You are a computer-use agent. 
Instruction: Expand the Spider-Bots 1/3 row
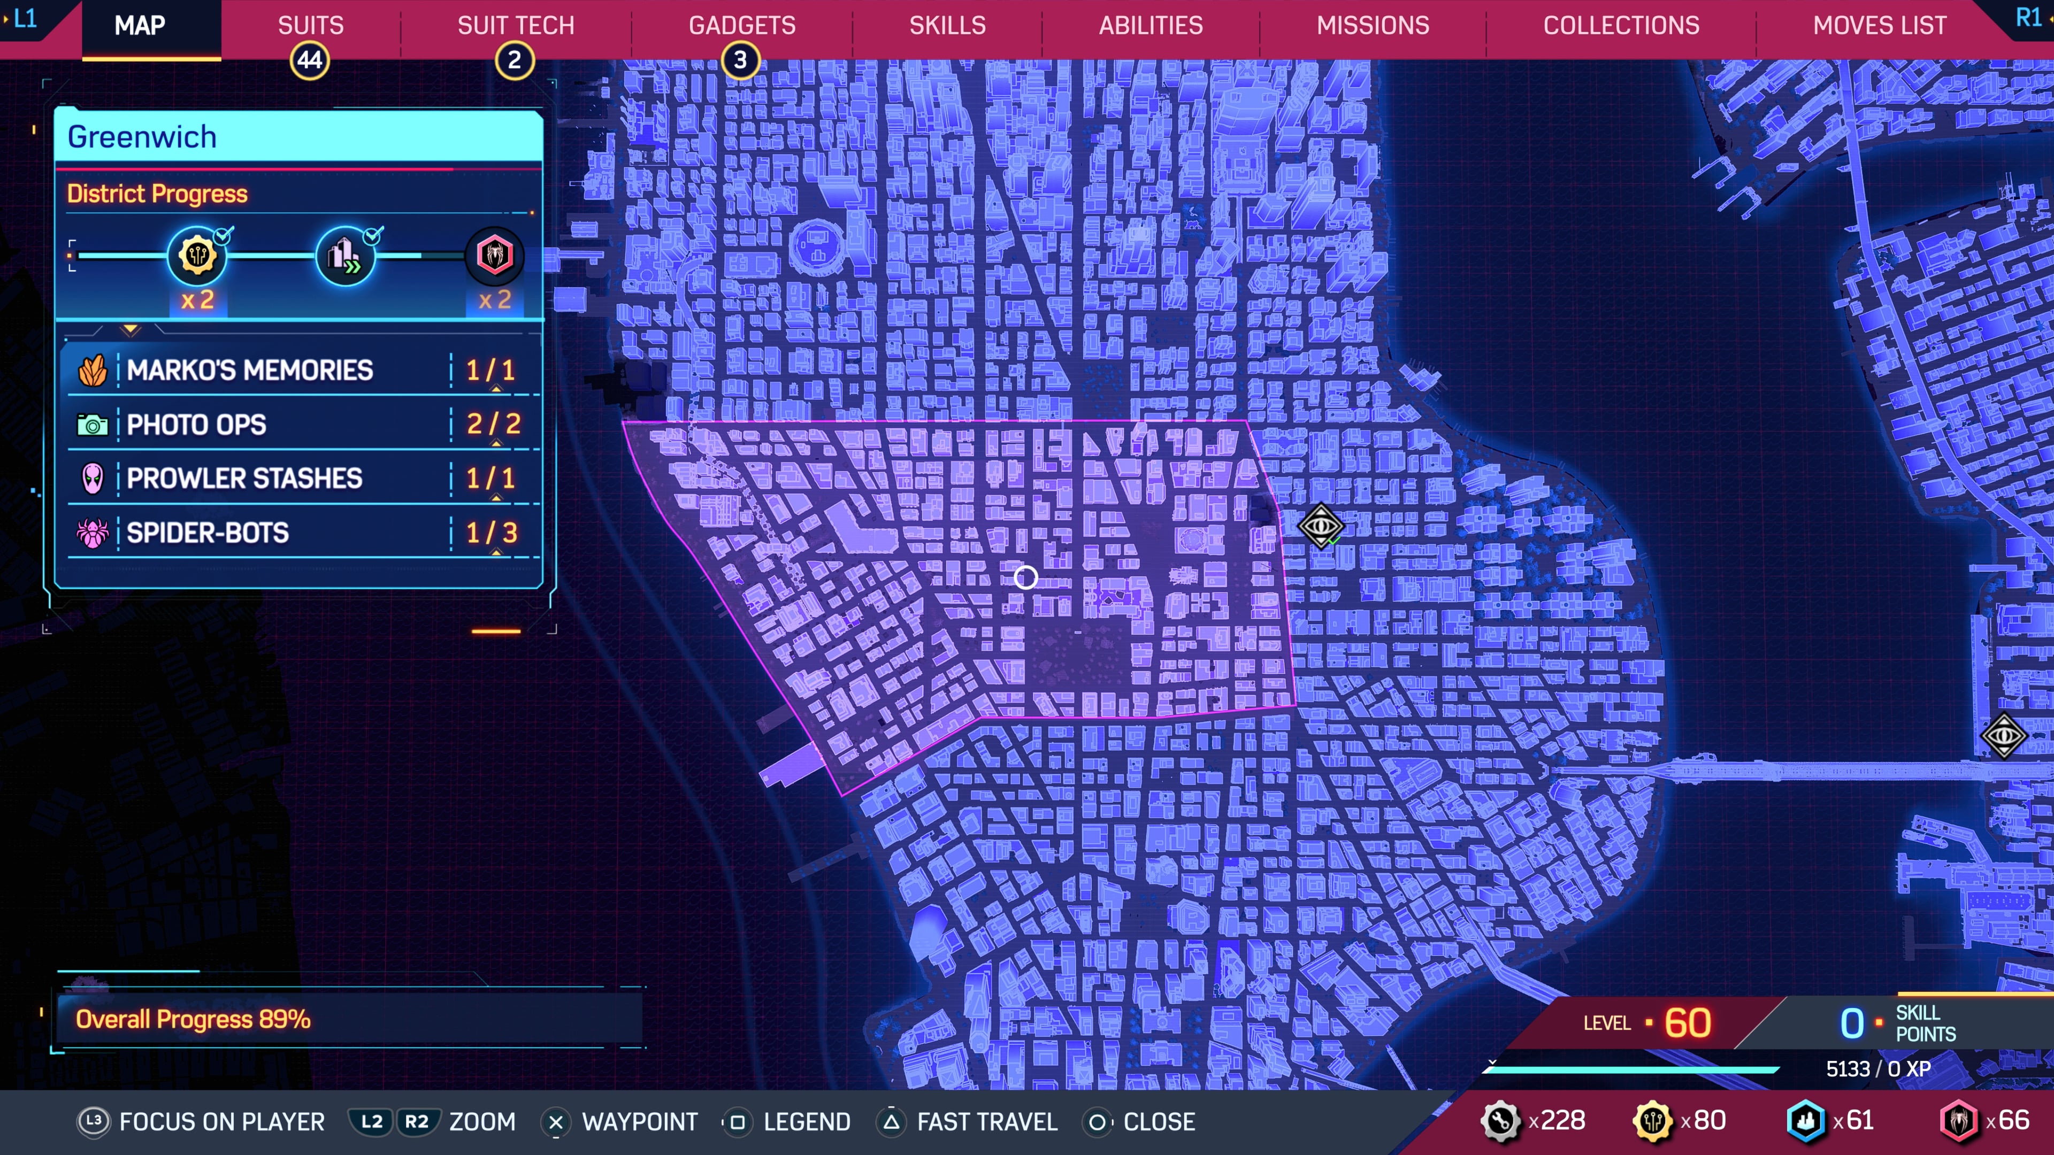click(496, 552)
